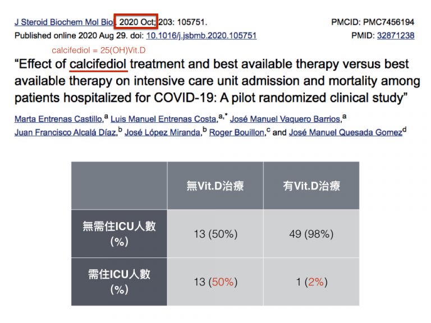431x323 pixels.
Task: Open the J Steroid Biochem Mol Biol journal link
Action: tap(64, 22)
